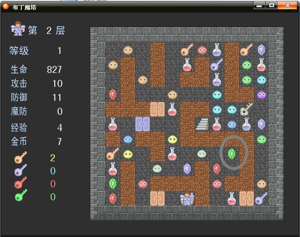Take the red potion left of the blue door
The image size is (300, 237).
tap(113, 125)
